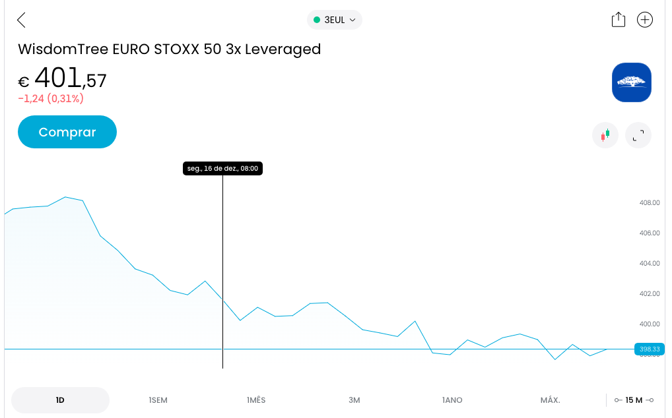Click the WisdomTree EURO STOXX 50 title
672x418 pixels.
(169, 49)
